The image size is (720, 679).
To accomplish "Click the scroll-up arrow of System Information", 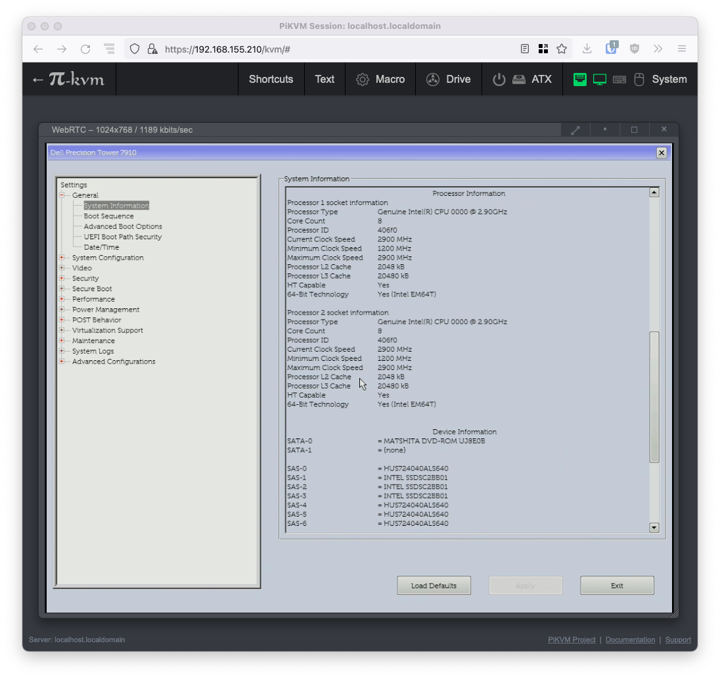I will 654,193.
